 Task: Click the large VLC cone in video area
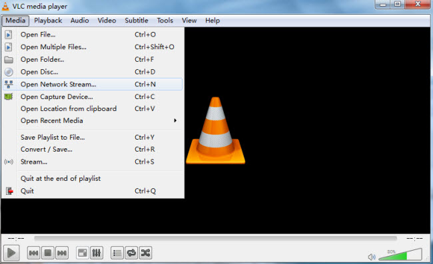point(215,130)
